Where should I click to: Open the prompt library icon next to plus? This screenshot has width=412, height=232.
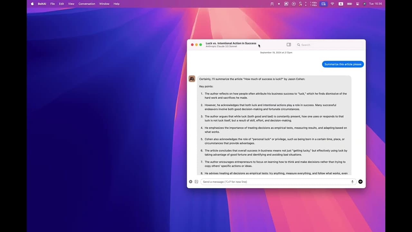196,182
